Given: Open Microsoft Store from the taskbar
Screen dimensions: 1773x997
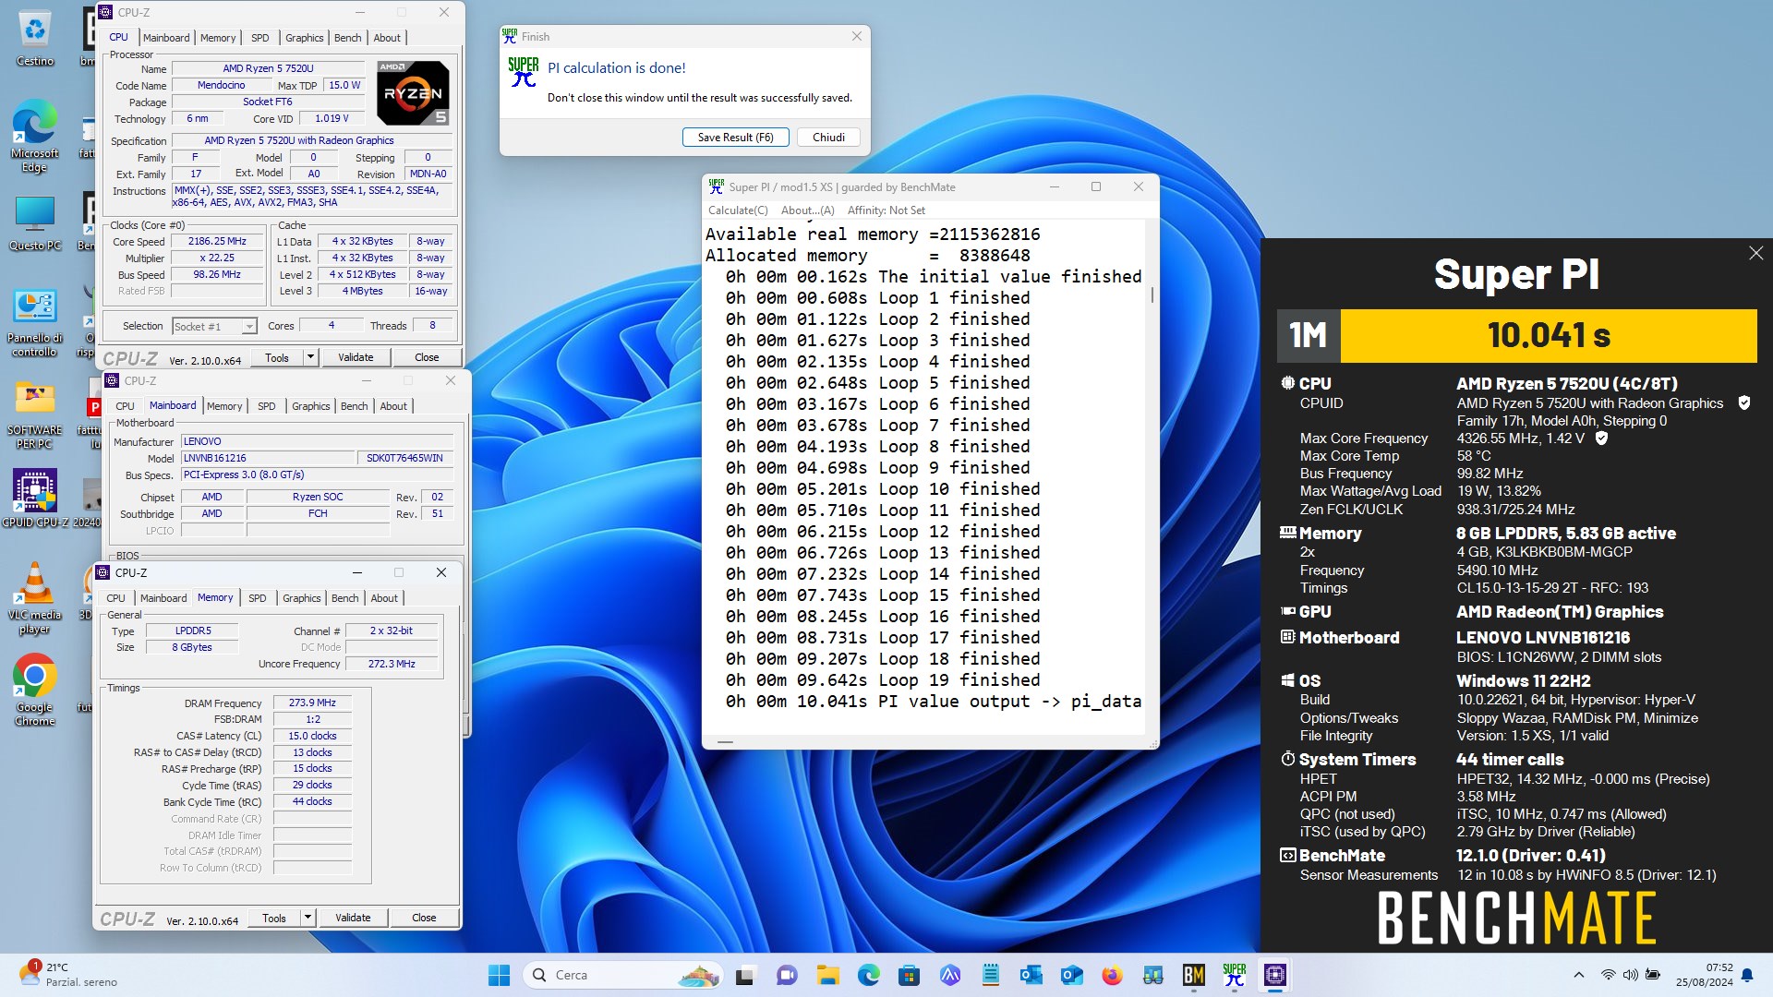Looking at the screenshot, I should pos(909,975).
